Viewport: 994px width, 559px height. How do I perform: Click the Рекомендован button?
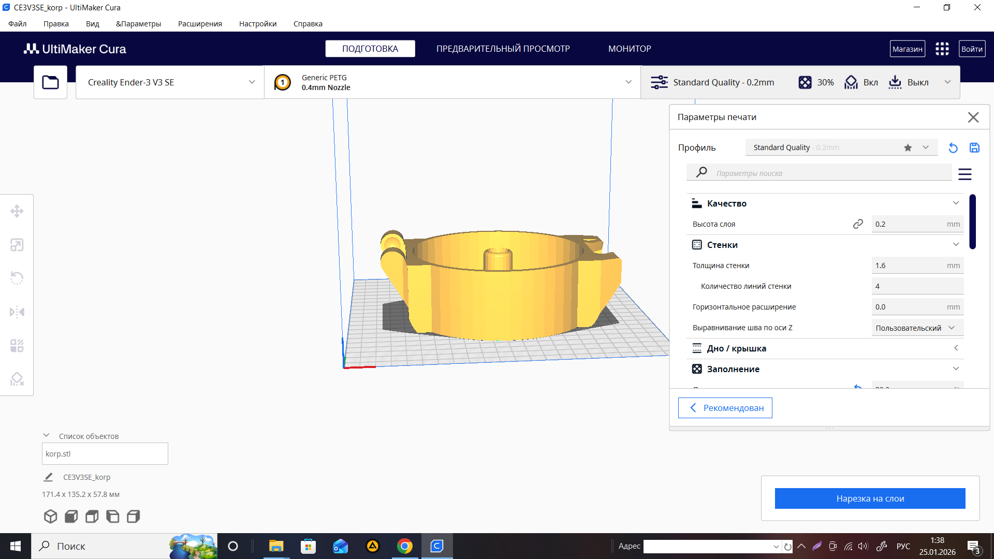[725, 408]
